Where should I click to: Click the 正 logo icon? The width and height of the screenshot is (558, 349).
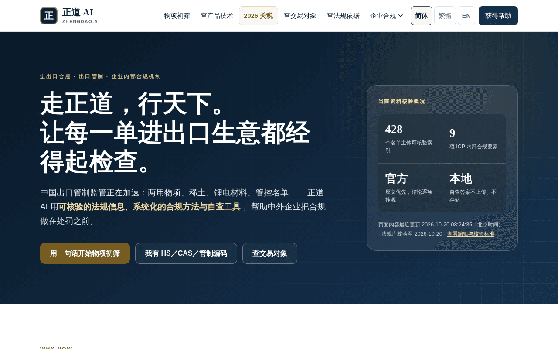49,16
